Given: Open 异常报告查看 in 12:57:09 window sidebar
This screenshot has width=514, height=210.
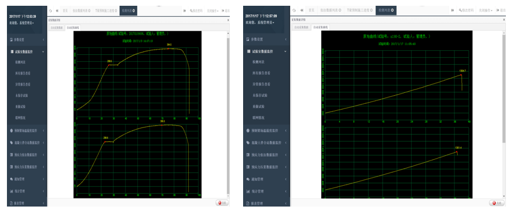Looking at the screenshot, I should pos(261,84).
